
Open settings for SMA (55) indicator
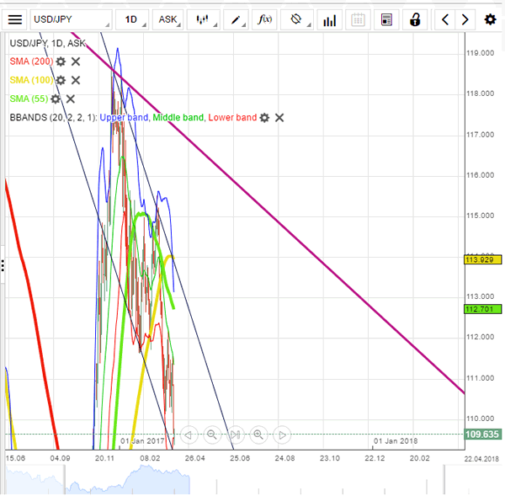pyautogui.click(x=56, y=99)
